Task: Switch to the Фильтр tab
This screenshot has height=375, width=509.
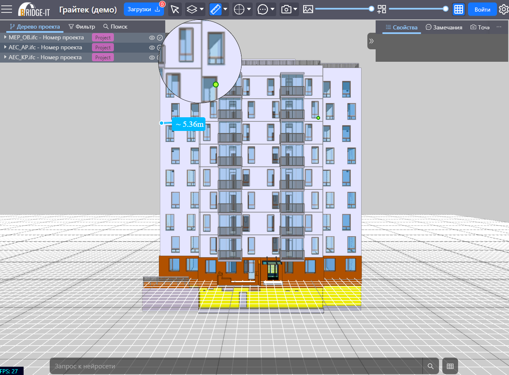Action: point(82,27)
